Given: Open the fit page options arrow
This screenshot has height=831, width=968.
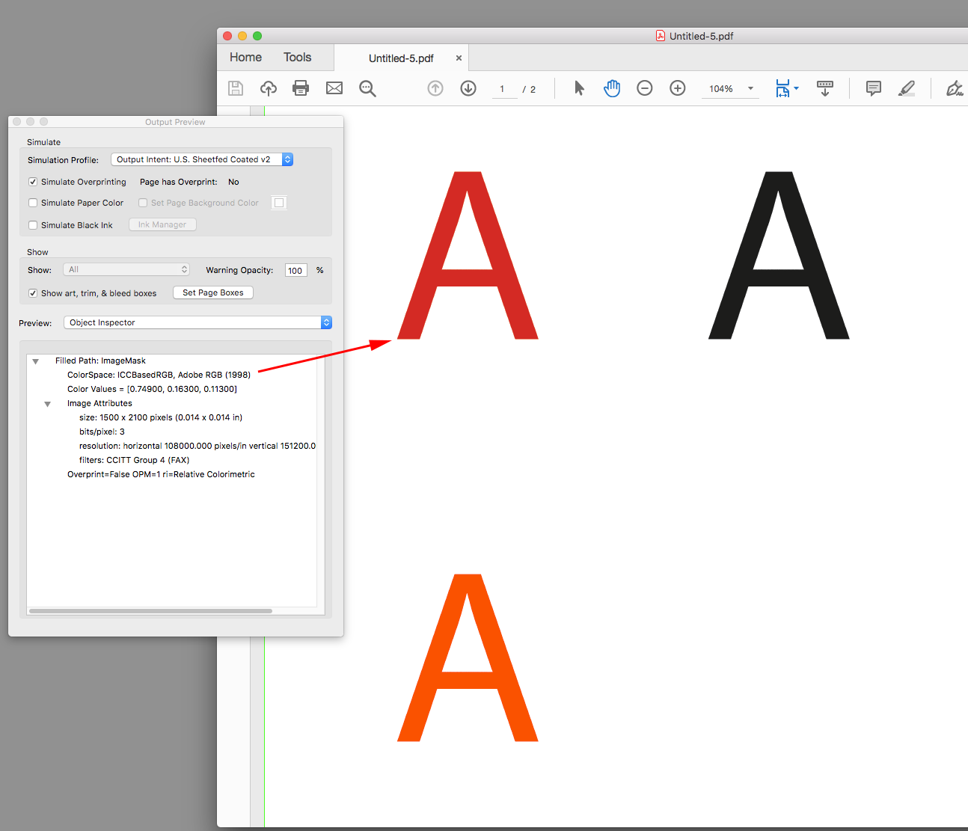Looking at the screenshot, I should (x=797, y=88).
